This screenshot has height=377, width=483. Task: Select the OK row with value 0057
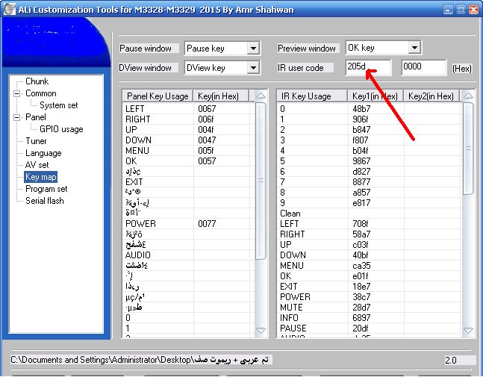tap(189, 161)
